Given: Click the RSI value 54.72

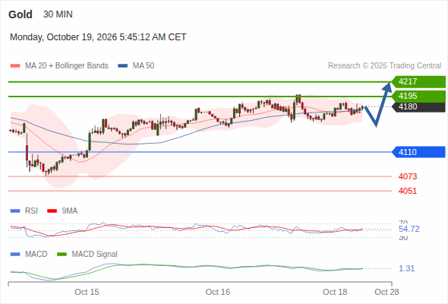Looking at the screenshot, I should pos(409,229).
